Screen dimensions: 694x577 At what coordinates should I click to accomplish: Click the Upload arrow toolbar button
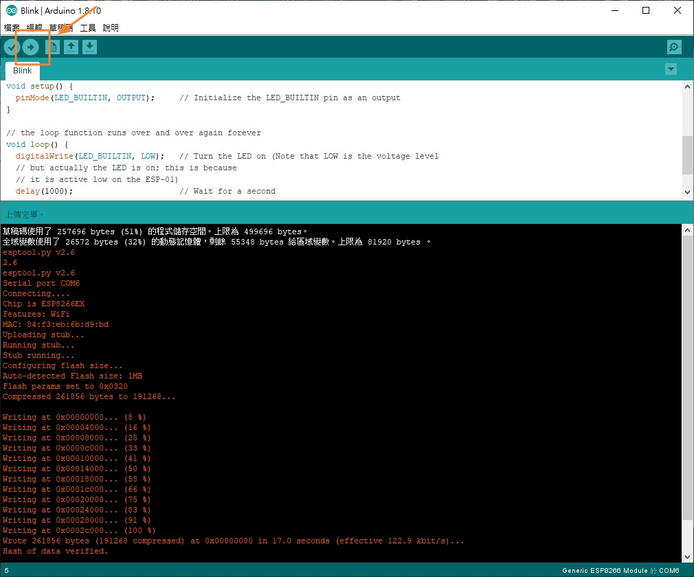pyautogui.click(x=30, y=47)
